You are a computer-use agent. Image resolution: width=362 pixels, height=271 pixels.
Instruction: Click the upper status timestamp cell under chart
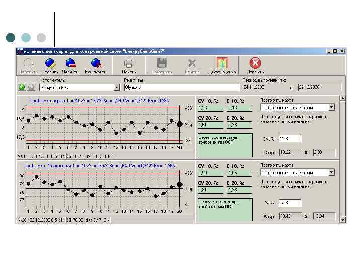47,156
